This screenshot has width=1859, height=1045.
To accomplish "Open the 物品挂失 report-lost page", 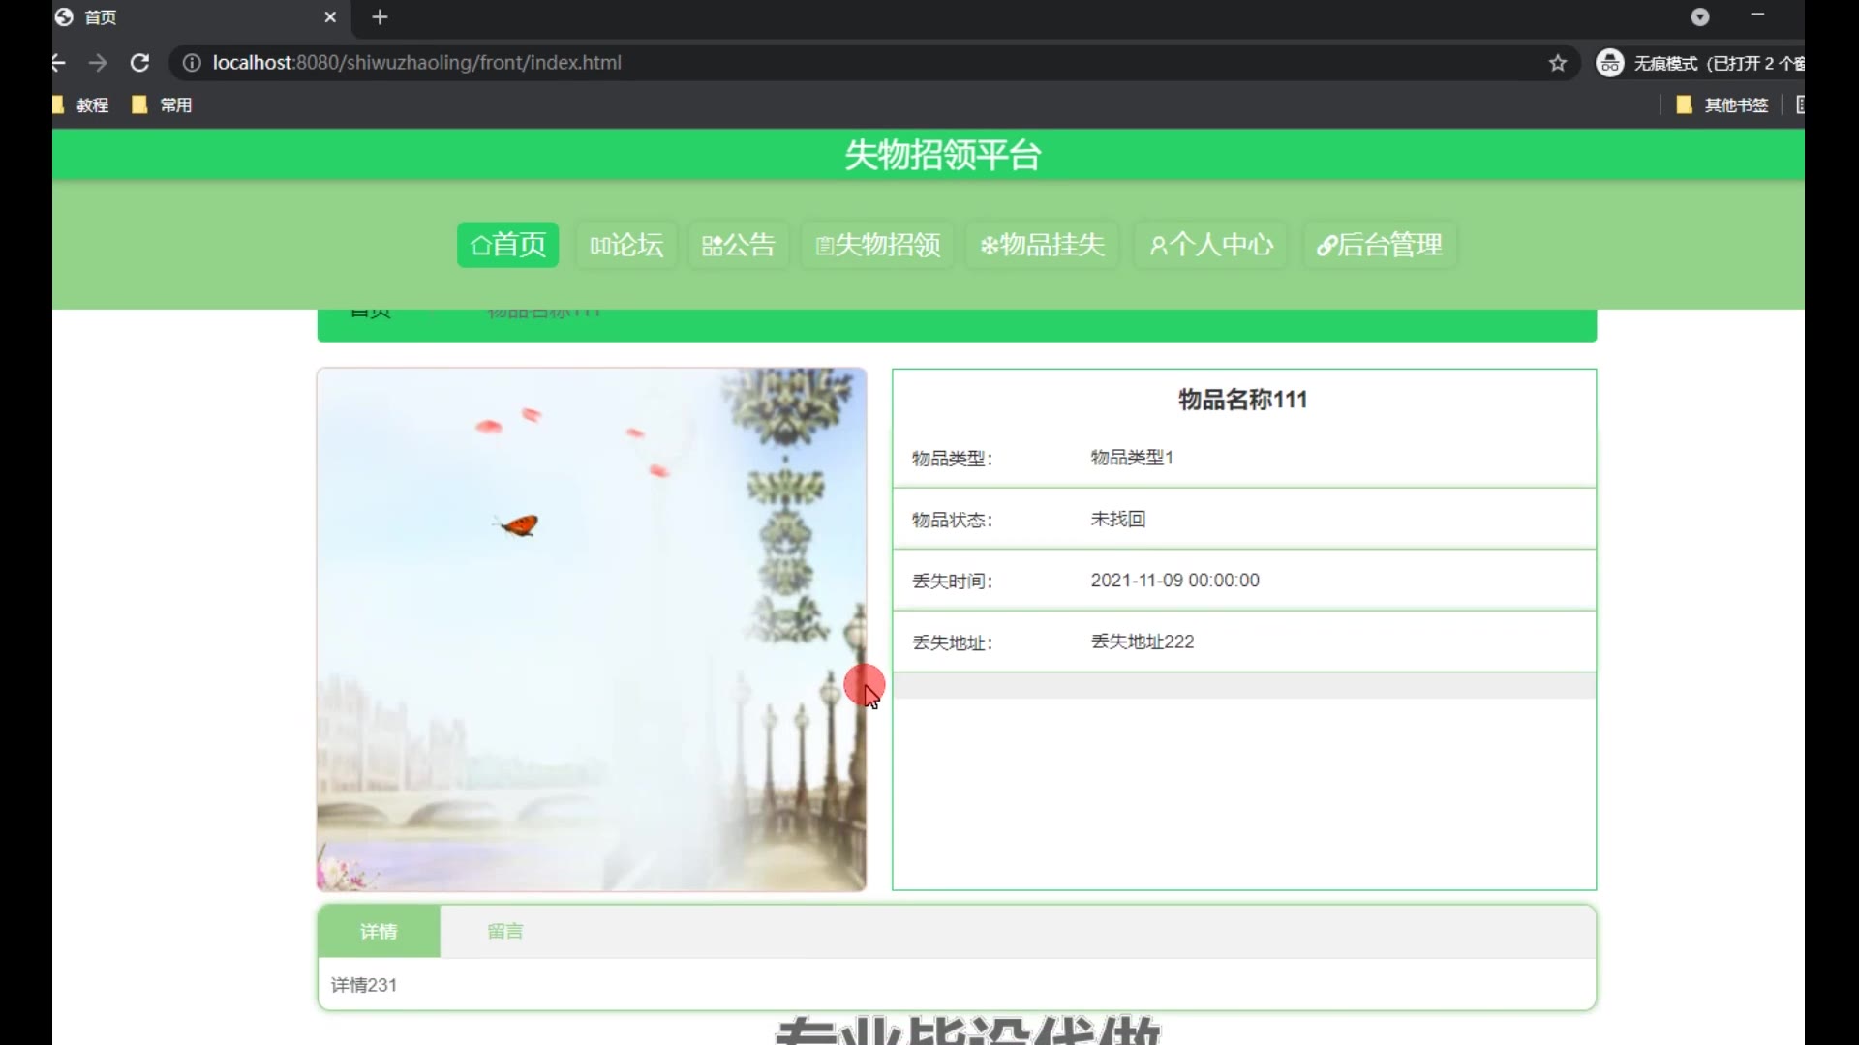I will (x=1042, y=245).
